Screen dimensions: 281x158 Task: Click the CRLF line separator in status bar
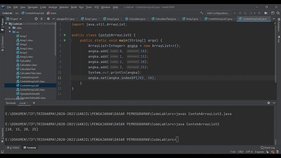click(x=241, y=152)
